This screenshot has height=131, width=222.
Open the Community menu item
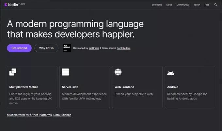tap(182, 5)
